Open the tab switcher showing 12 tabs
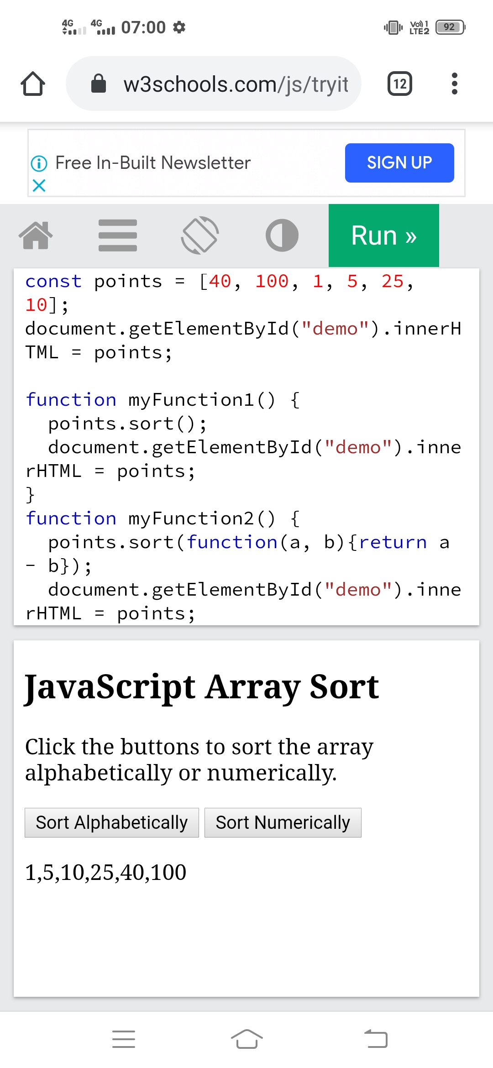 click(399, 84)
